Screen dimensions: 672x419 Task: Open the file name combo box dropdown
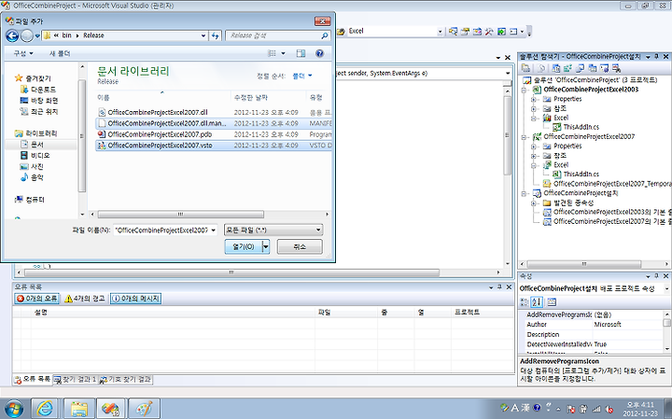(x=213, y=230)
